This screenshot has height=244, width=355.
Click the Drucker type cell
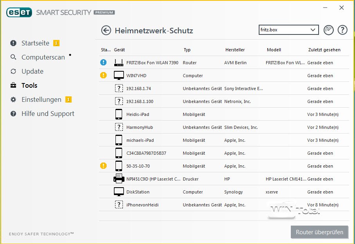click(x=191, y=179)
